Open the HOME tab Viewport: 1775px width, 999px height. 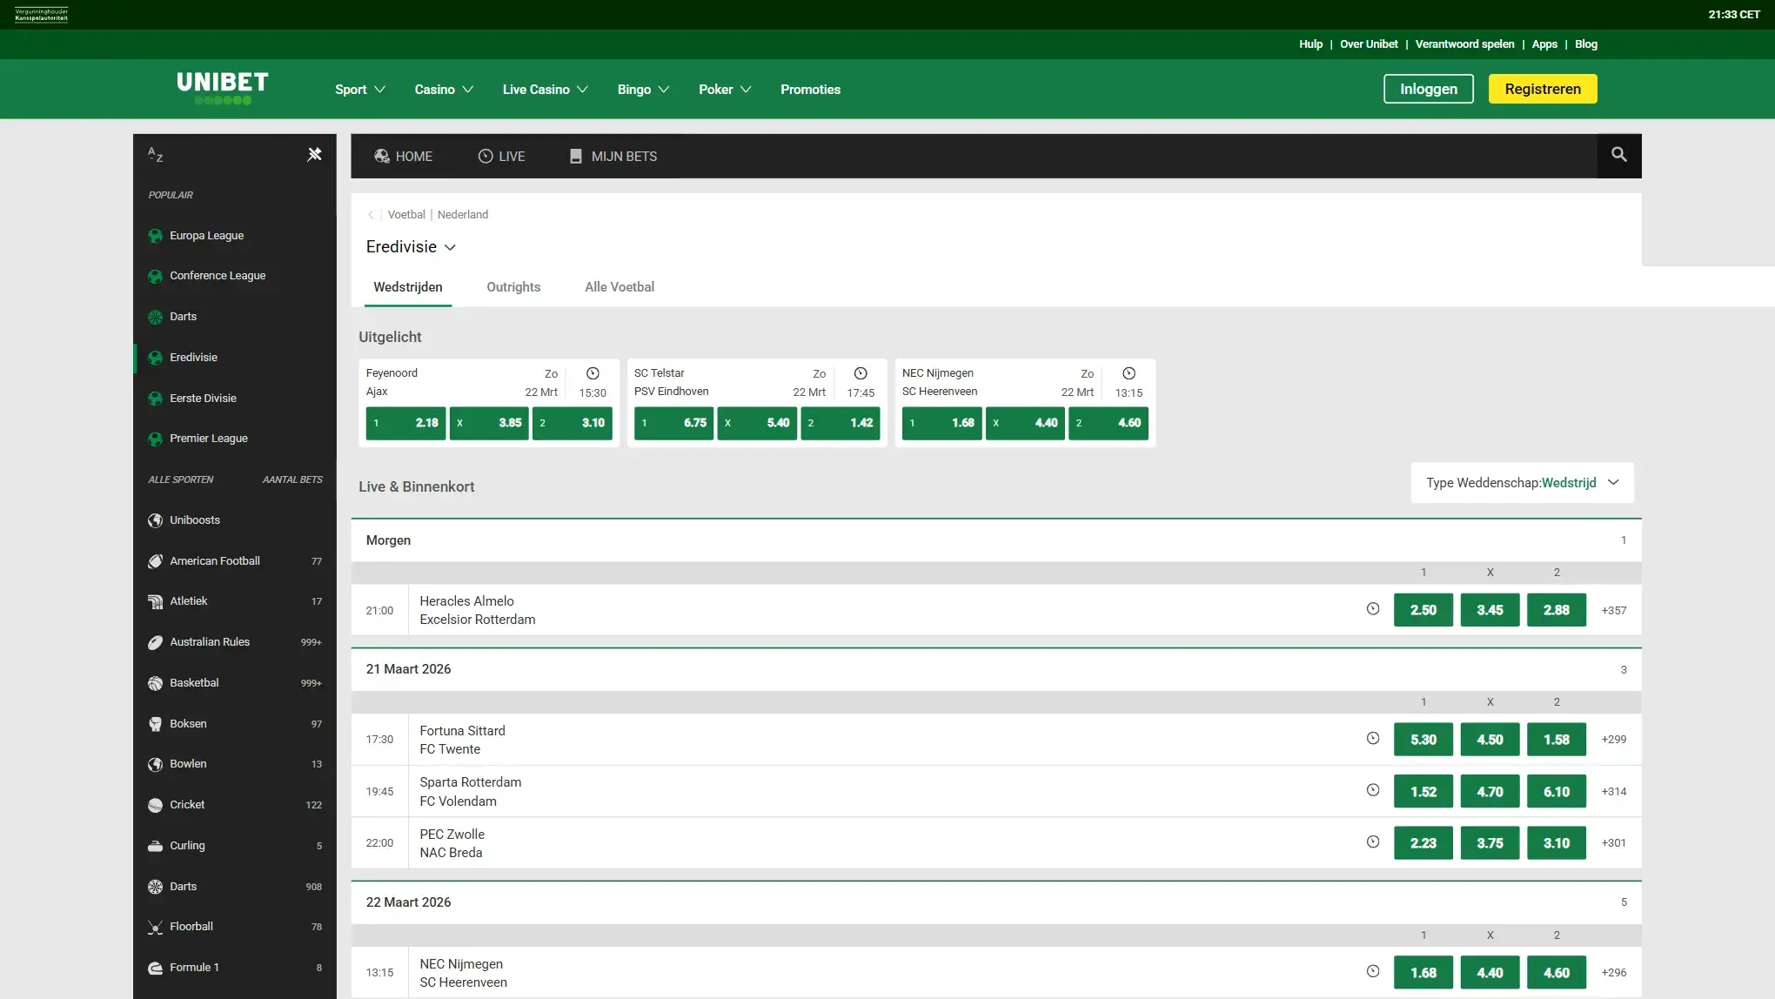pos(403,157)
